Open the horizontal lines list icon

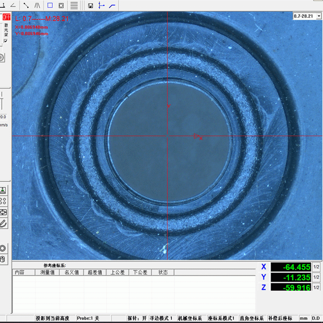tap(74, 6)
